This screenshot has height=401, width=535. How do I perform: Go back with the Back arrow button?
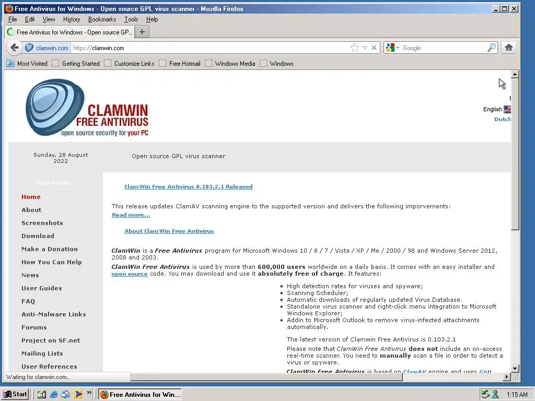tap(14, 48)
